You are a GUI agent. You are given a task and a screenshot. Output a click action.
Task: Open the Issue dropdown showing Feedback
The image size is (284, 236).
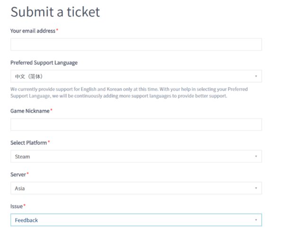[136, 220]
